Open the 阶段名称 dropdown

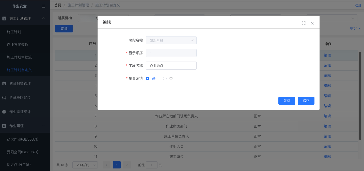[171, 40]
